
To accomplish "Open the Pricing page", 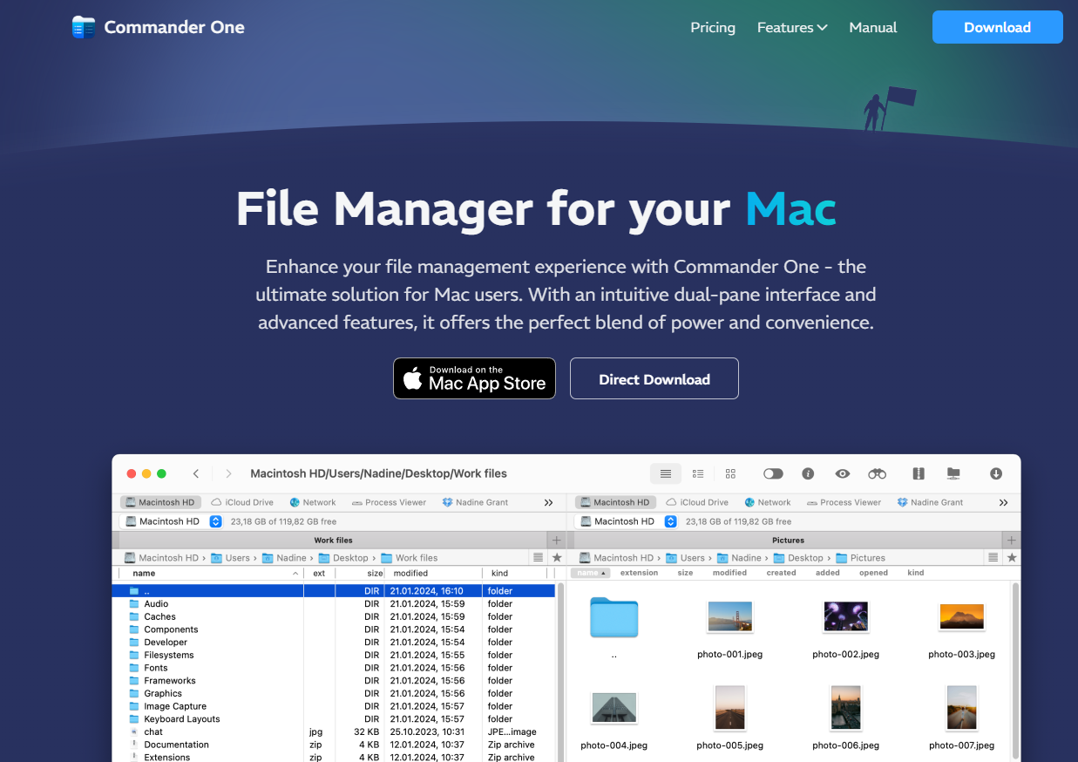I will (712, 28).
